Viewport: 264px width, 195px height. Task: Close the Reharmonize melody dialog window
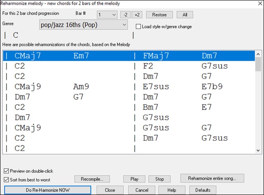(260, 3)
